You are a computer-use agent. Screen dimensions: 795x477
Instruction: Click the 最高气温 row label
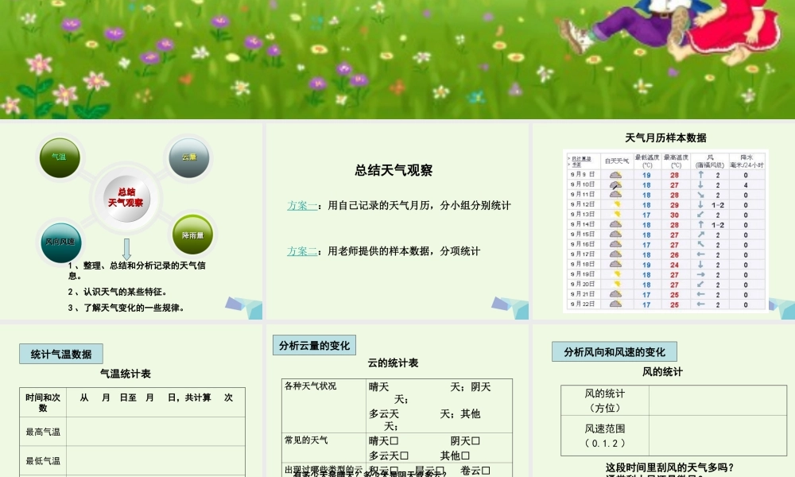43,432
